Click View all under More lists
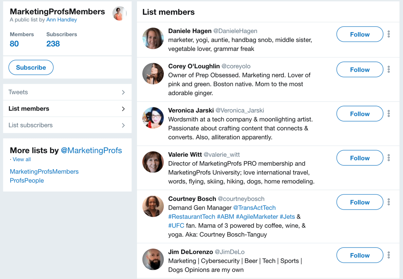The height and width of the screenshot is (279, 403). tap(21, 159)
